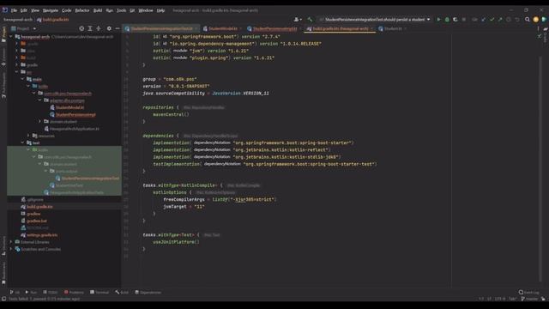Open the run configuration dropdown
This screenshot has height=309, width=549.
pos(375,20)
